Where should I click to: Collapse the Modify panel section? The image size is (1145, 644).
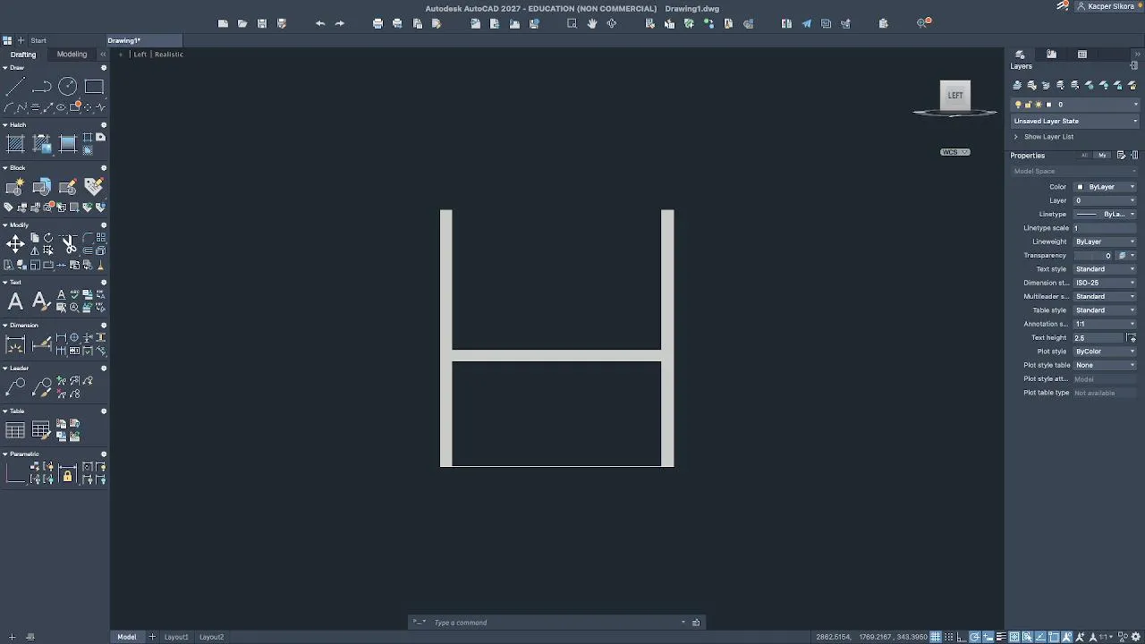click(5, 225)
